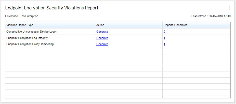Open the report options kebab menu

pos(229,8)
